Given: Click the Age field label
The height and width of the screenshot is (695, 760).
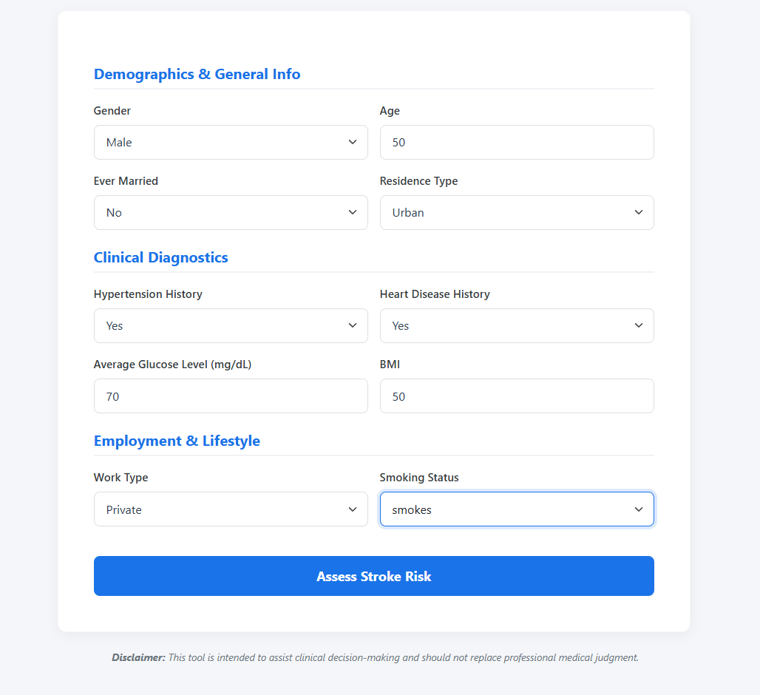Looking at the screenshot, I should click(390, 111).
